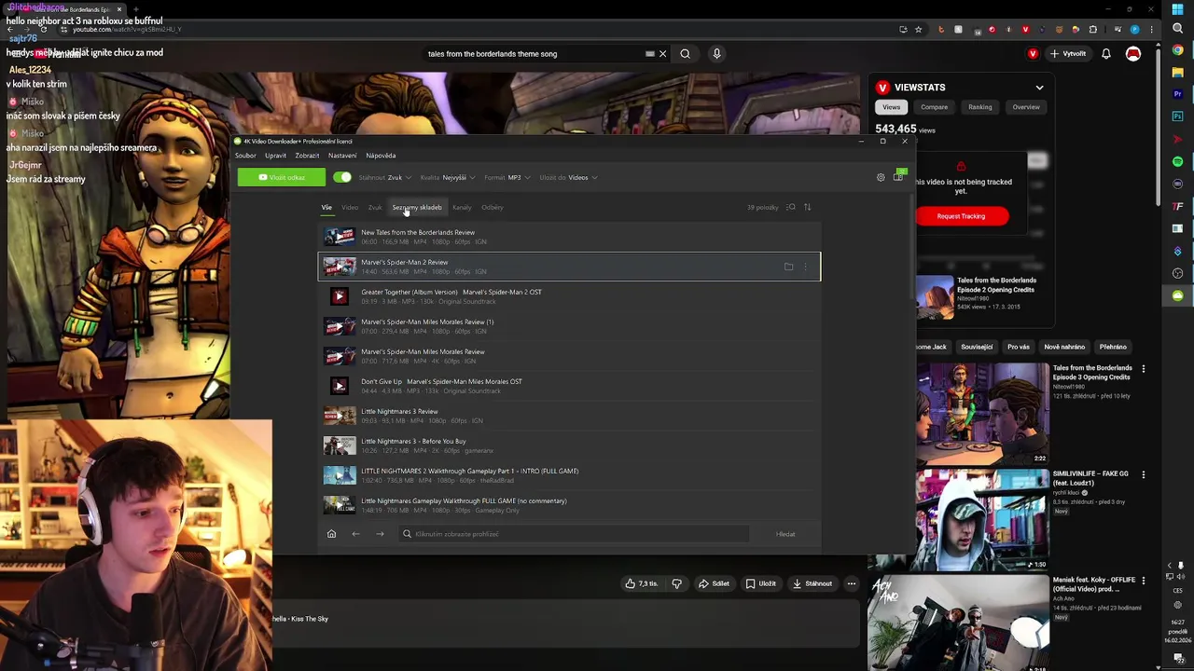The height and width of the screenshot is (671, 1194).
Task: Click the search-in-list icon in downloader
Action: (791, 207)
